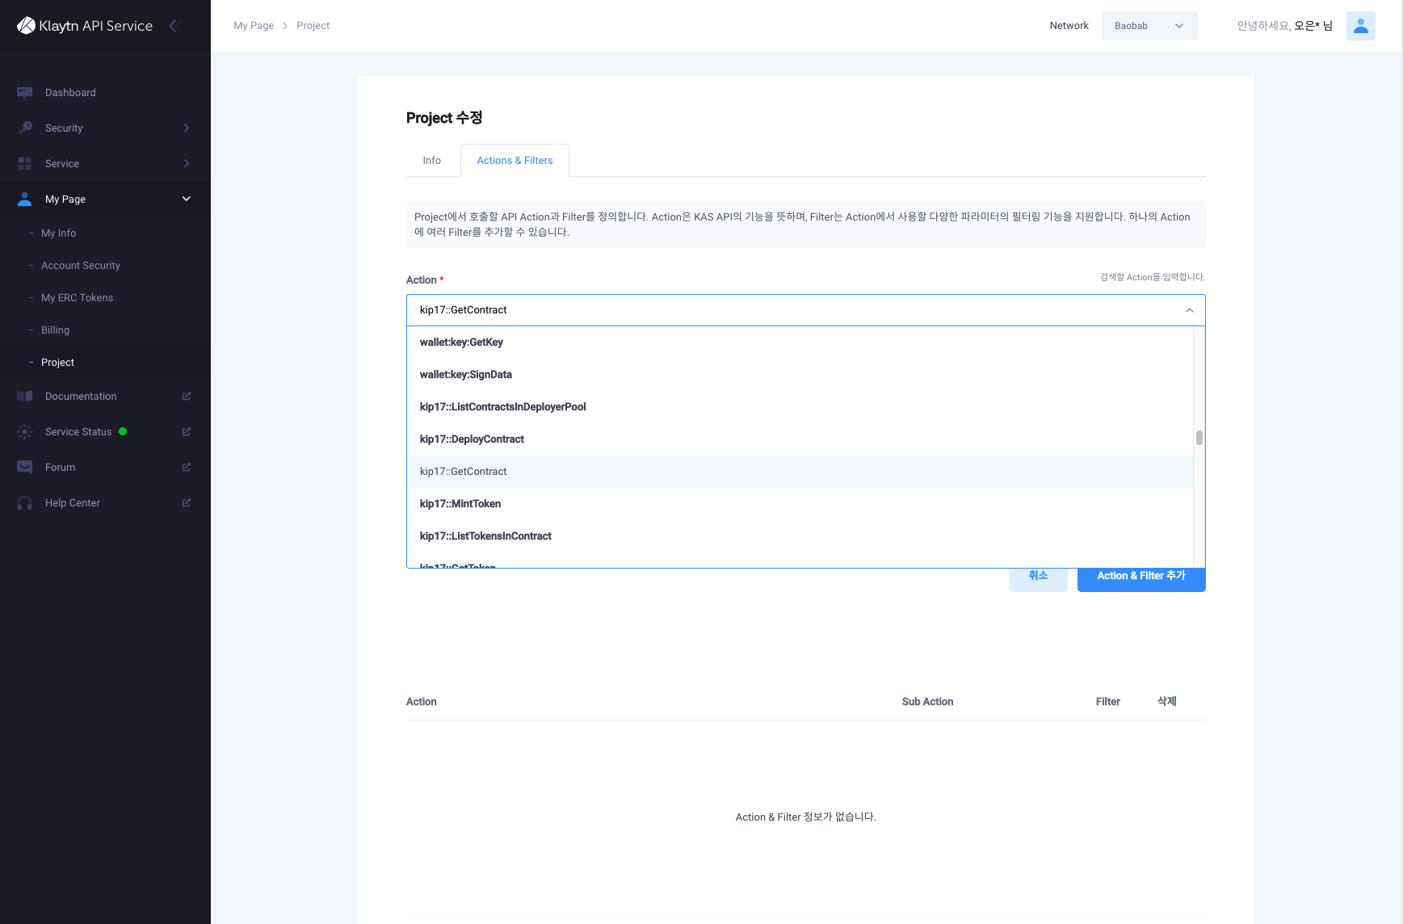
Task: Click external link icon beside Documentation
Action: click(187, 396)
